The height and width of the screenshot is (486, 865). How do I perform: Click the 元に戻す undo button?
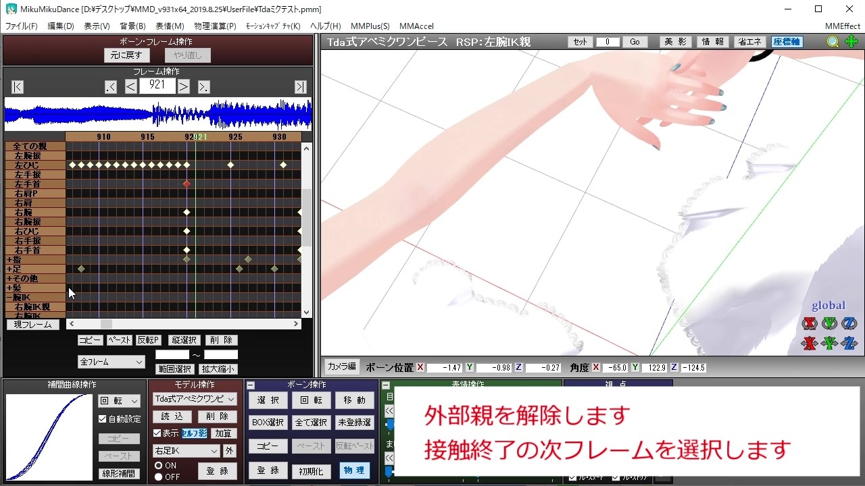pyautogui.click(x=127, y=55)
